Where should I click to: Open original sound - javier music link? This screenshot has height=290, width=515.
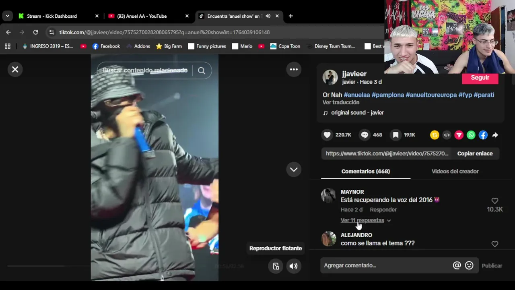[357, 113]
